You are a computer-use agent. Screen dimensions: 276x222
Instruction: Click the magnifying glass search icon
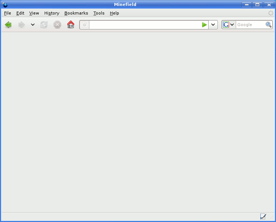click(x=269, y=25)
